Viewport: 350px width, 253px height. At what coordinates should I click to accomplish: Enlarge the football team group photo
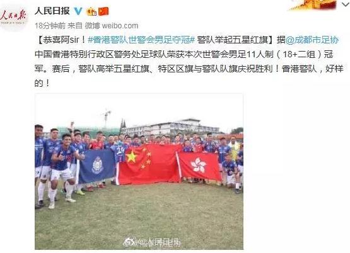139,171
